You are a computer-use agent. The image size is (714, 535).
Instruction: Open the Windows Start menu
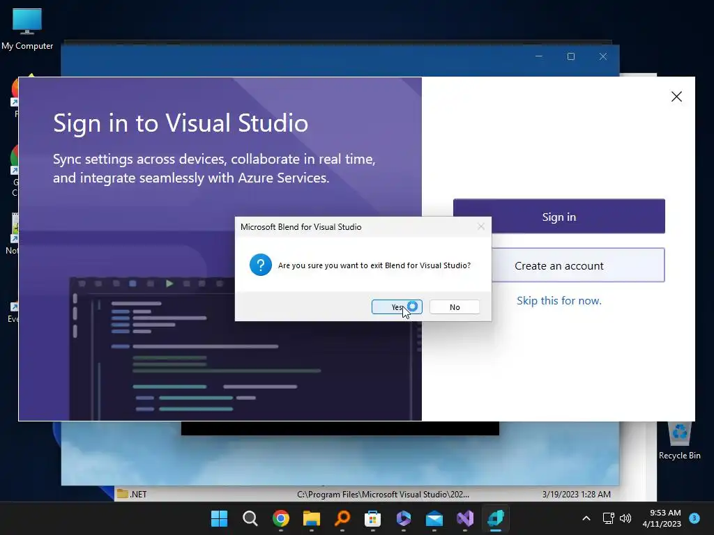[219, 518]
